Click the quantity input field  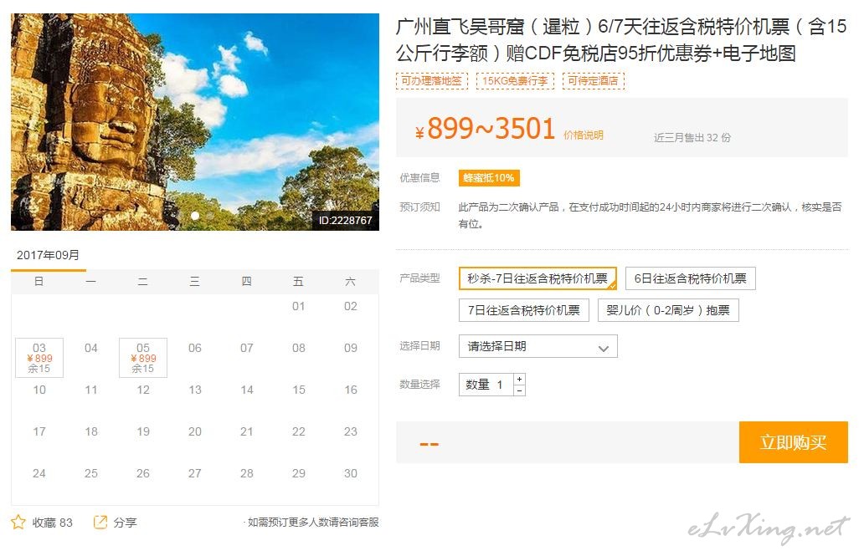point(486,385)
